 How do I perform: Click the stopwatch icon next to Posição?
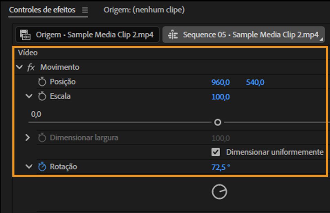42,82
